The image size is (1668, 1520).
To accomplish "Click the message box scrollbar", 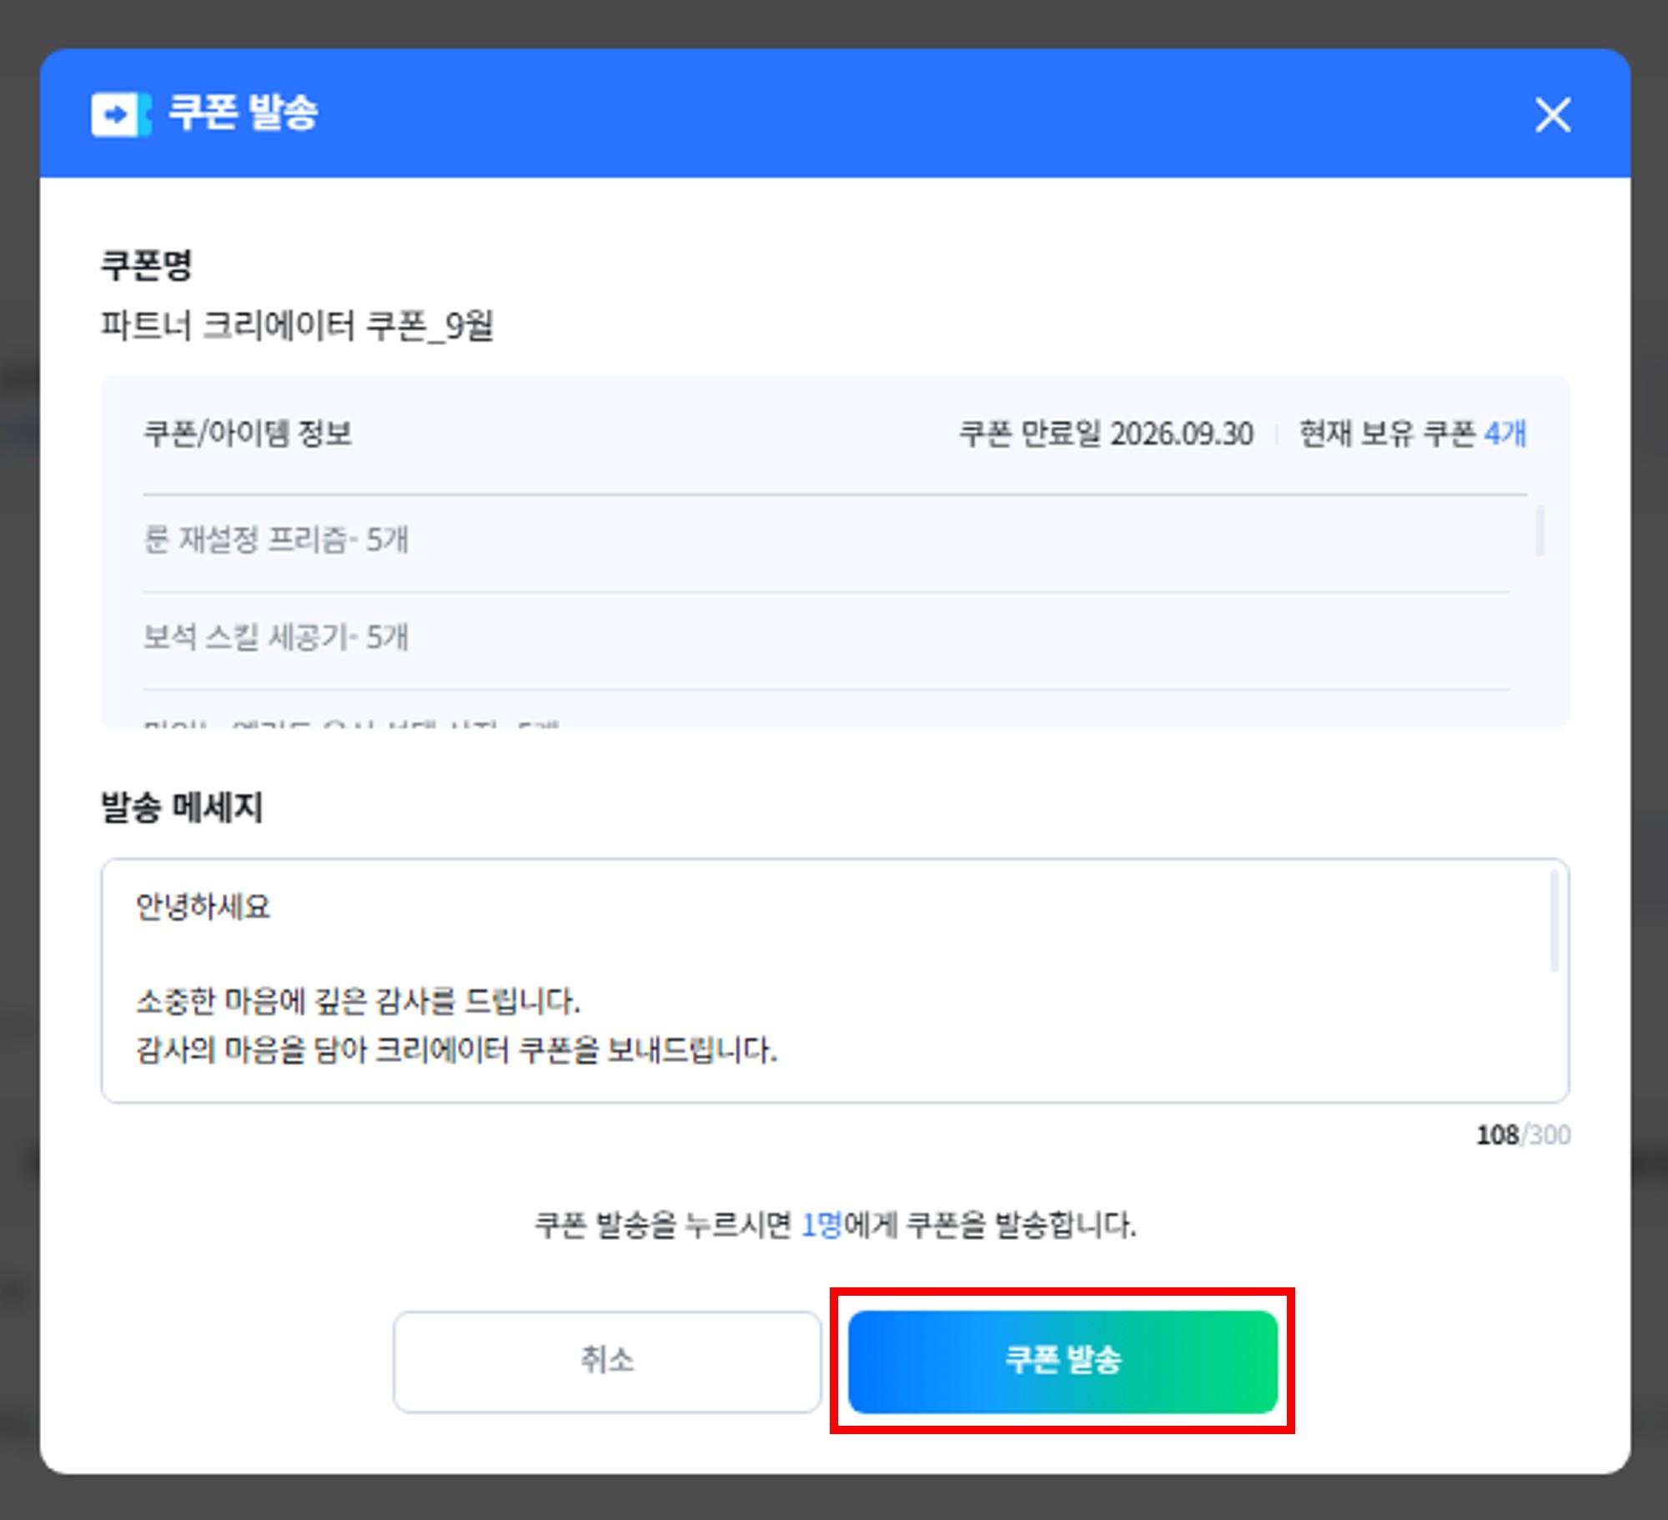I will tap(1554, 921).
